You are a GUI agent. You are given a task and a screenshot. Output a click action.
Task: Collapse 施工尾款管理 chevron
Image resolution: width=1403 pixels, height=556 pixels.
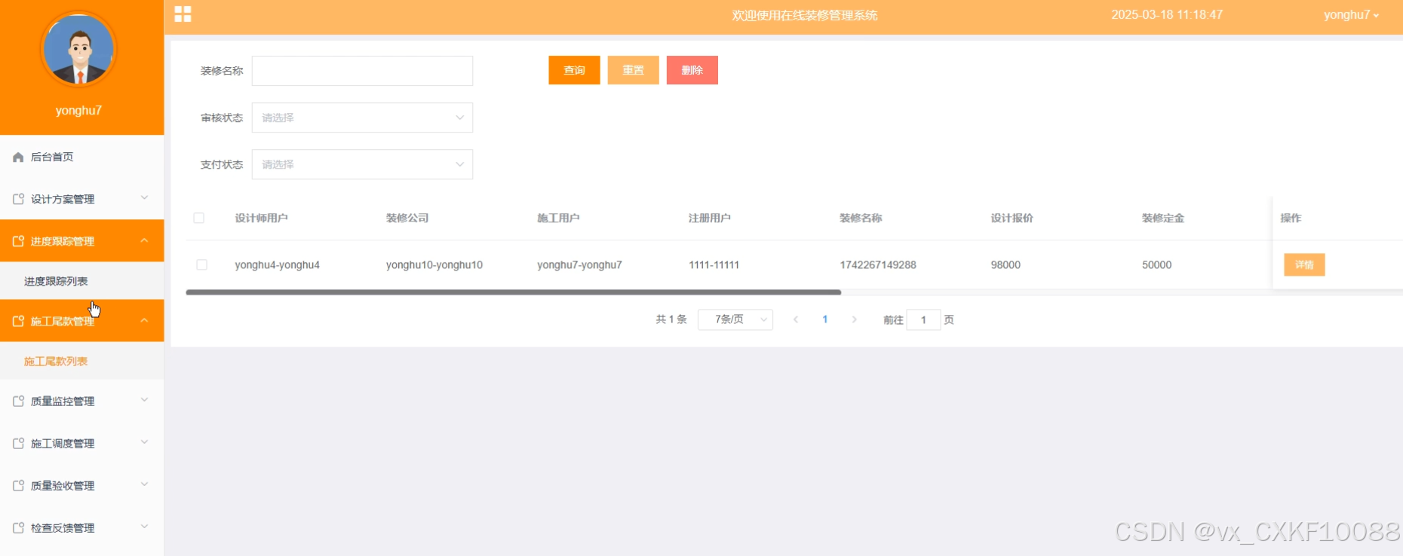click(144, 320)
